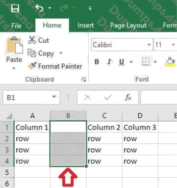Toggle Underline formatting
The width and height of the screenshot is (177, 188).
[x=122, y=62]
